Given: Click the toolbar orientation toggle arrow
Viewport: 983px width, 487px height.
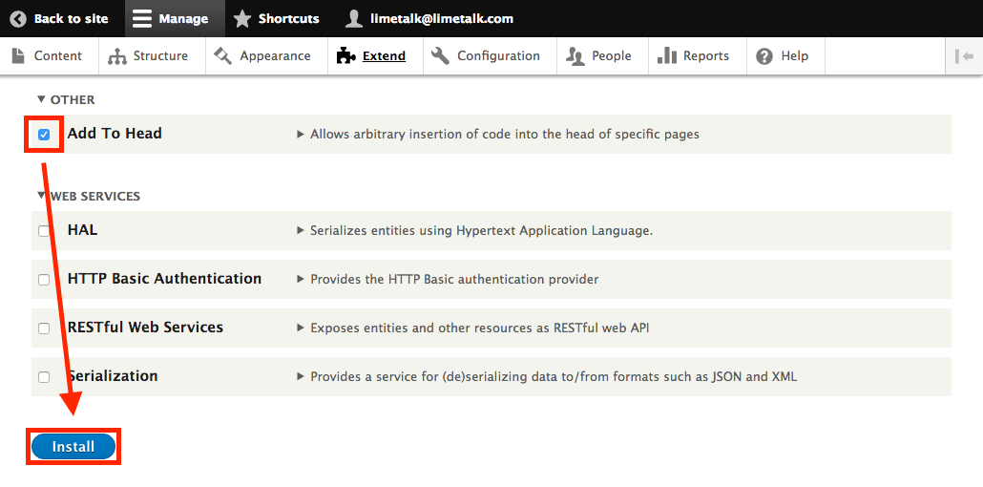Looking at the screenshot, I should [964, 55].
